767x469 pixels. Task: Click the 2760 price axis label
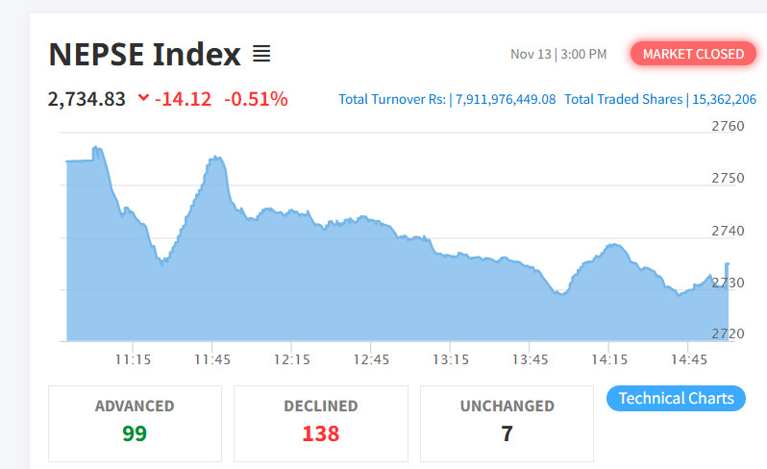(728, 126)
